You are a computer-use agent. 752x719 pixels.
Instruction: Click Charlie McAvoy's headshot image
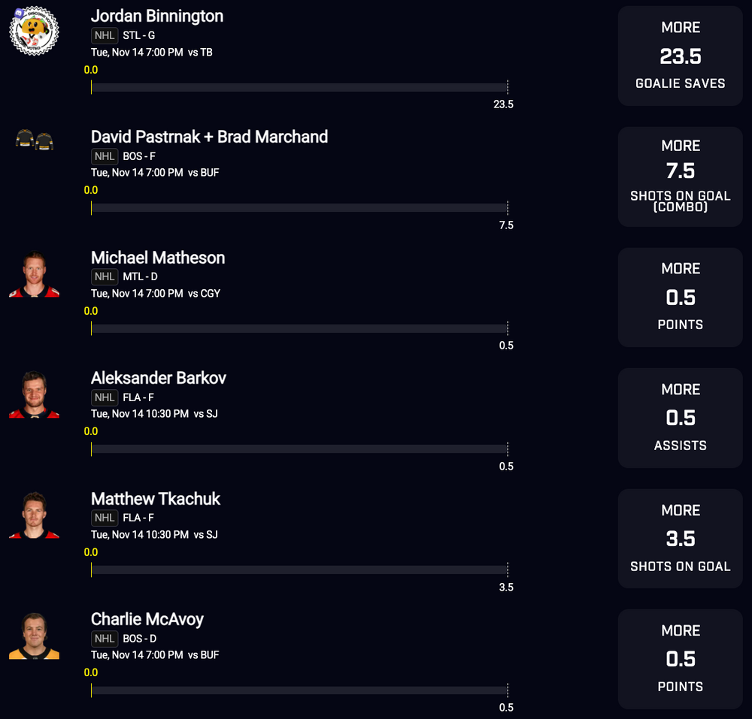pos(34,636)
